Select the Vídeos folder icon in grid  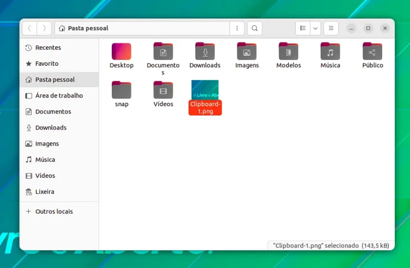coord(163,90)
